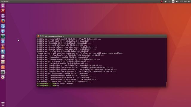Open the network connections indicator

click(x=169, y=1)
